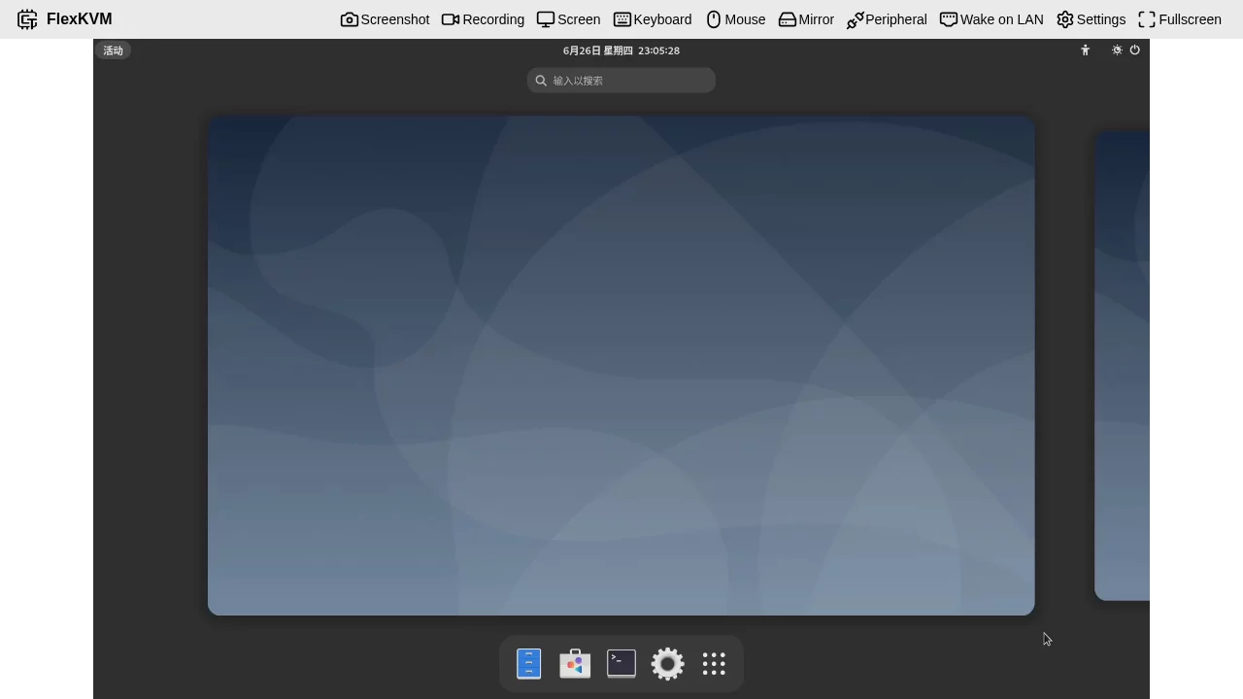This screenshot has height=699, width=1243.
Task: Open the Mirror menu
Action: [x=806, y=19]
